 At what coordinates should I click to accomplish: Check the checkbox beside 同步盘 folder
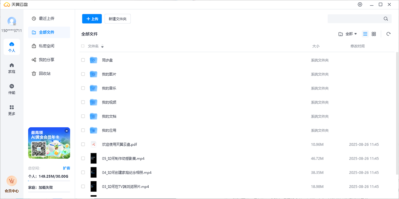tap(83, 60)
